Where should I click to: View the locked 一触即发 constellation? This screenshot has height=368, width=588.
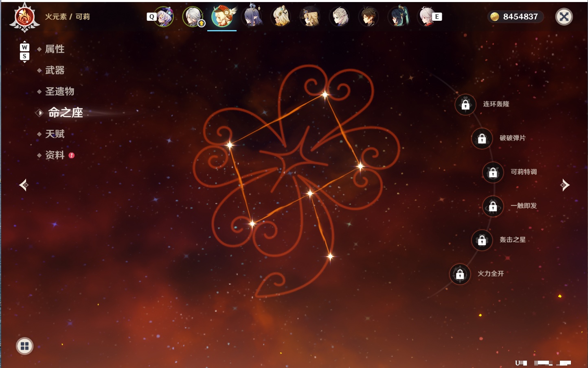493,206
